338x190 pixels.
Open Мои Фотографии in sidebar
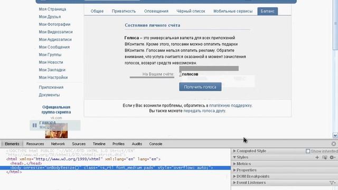[x=54, y=24]
